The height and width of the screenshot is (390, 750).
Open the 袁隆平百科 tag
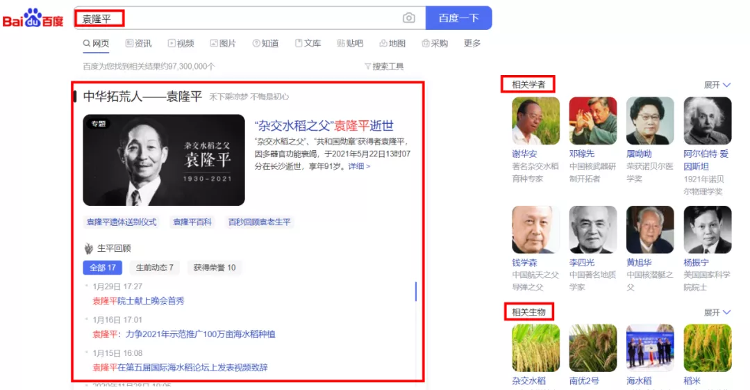coord(192,222)
